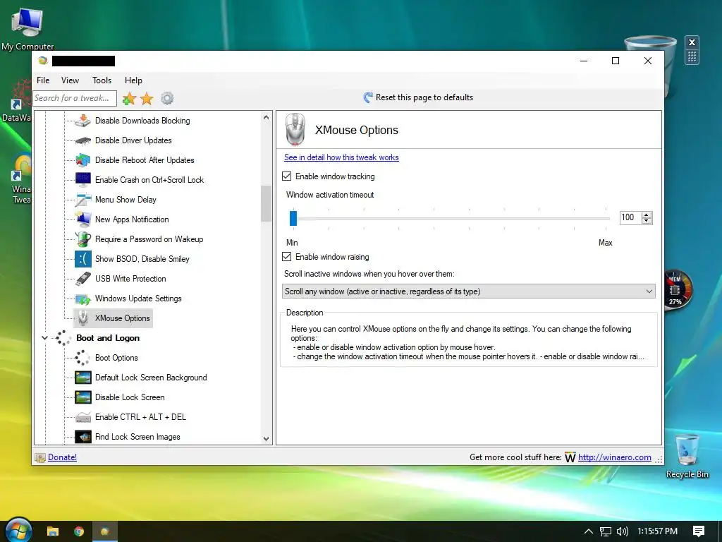Click the tree scrollbar down arrow

266,439
